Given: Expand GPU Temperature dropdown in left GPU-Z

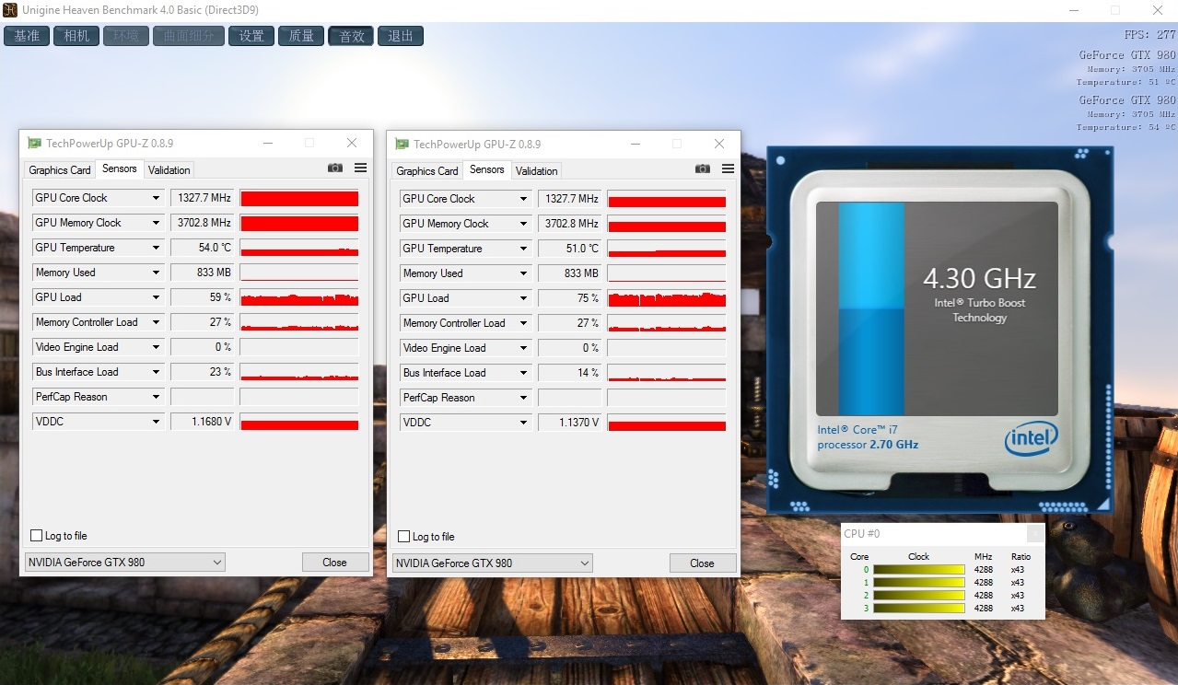Looking at the screenshot, I should [156, 248].
